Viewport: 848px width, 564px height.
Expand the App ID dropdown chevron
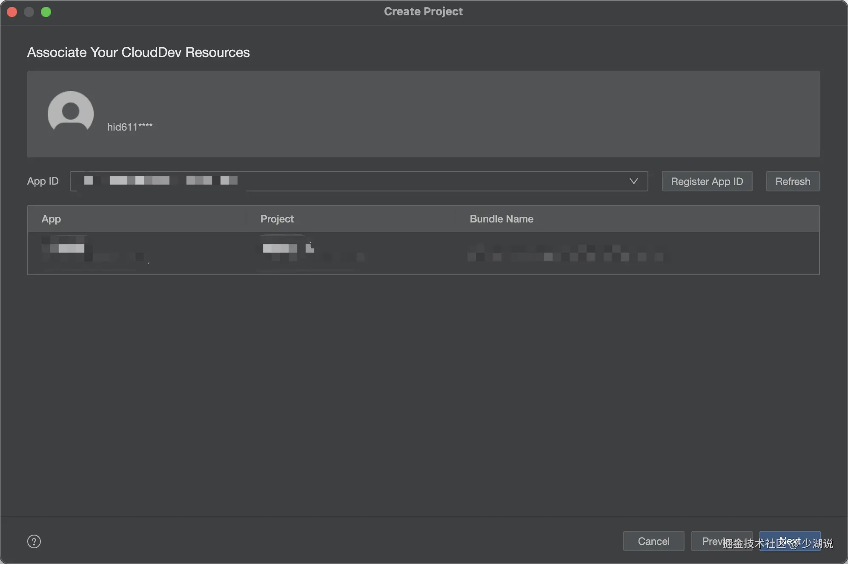coord(633,181)
